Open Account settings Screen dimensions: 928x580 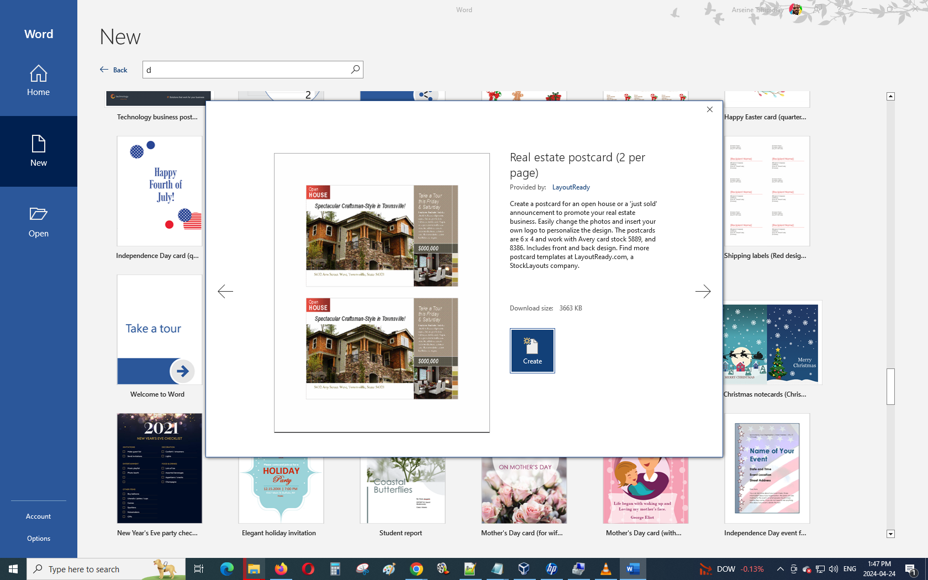pos(39,516)
